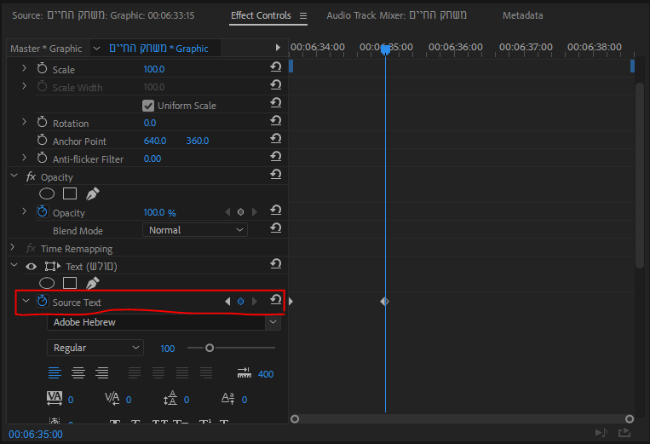Reset the Anti-flicker Filter parameter
650x444 pixels.
coord(276,156)
